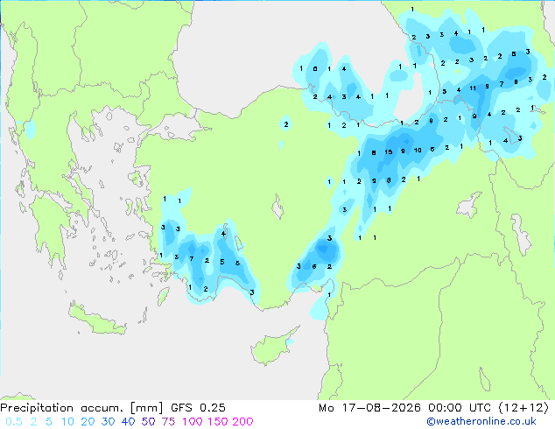The width and height of the screenshot is (555, 429).
Task: Select the 20 mm legend value
Action: (x=88, y=422)
